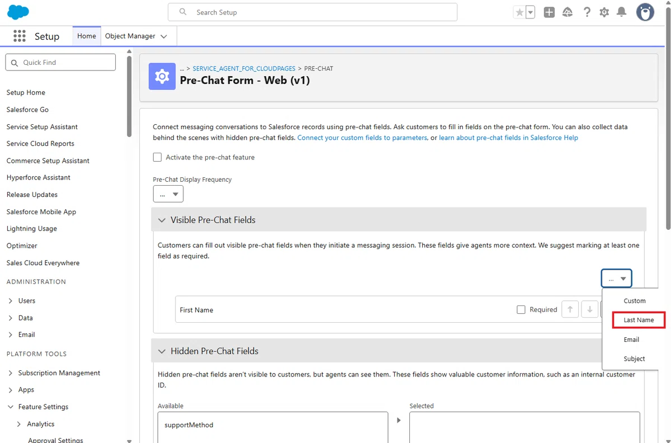The height and width of the screenshot is (443, 671).
Task: Open Service Cloud Reports
Action: 40,144
